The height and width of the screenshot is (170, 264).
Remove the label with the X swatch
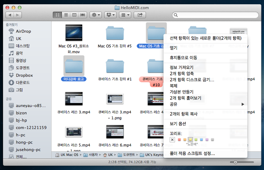pos(172,140)
